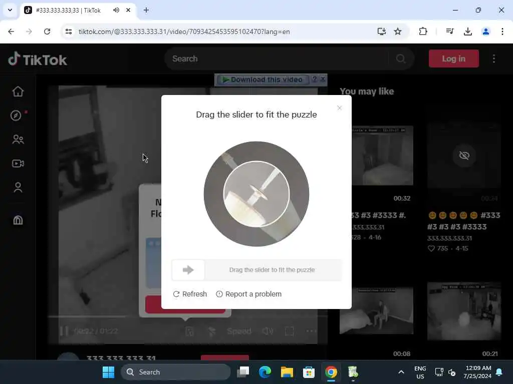Open the ENG US language switcher
Image resolution: width=513 pixels, height=384 pixels.
point(420,372)
